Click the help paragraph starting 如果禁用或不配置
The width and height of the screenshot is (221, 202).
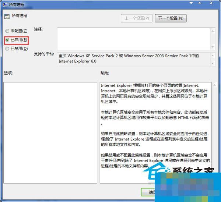(155, 160)
